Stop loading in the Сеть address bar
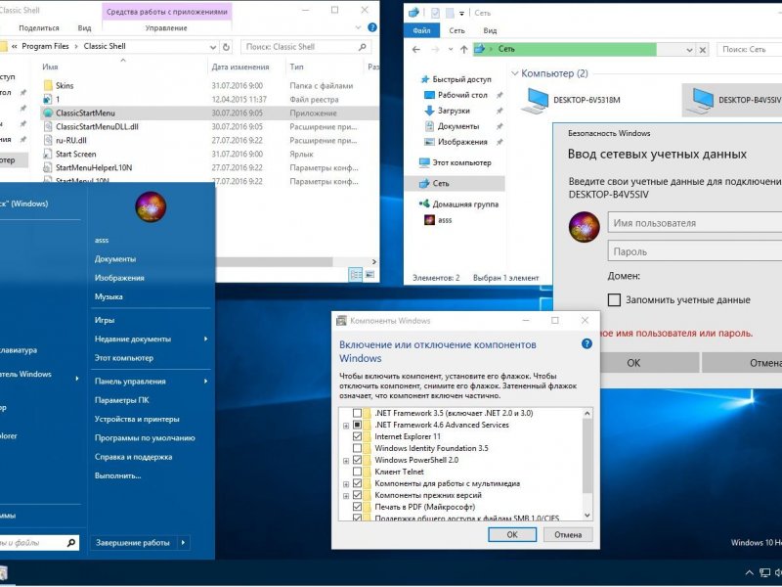The image size is (782, 587). [x=702, y=50]
